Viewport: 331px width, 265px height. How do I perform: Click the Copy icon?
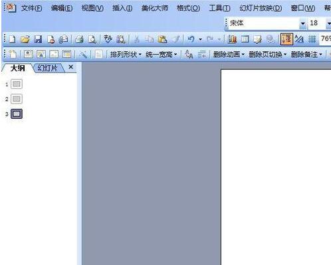(150, 40)
